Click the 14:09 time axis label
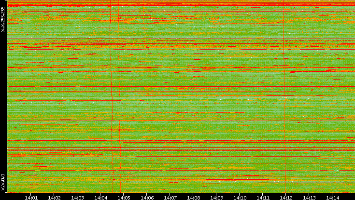The width and height of the screenshot is (355, 200). coord(216,198)
